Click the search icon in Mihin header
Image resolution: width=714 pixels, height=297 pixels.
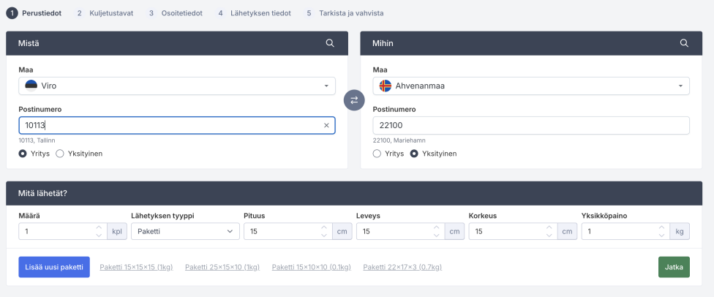(x=684, y=43)
